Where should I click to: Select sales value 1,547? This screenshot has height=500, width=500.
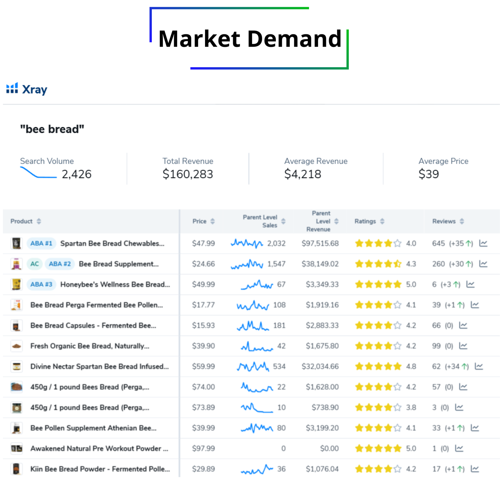click(276, 264)
